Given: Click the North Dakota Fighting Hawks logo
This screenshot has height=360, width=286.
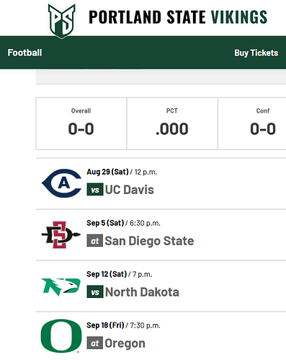Looking at the screenshot, I should pyautogui.click(x=61, y=286).
